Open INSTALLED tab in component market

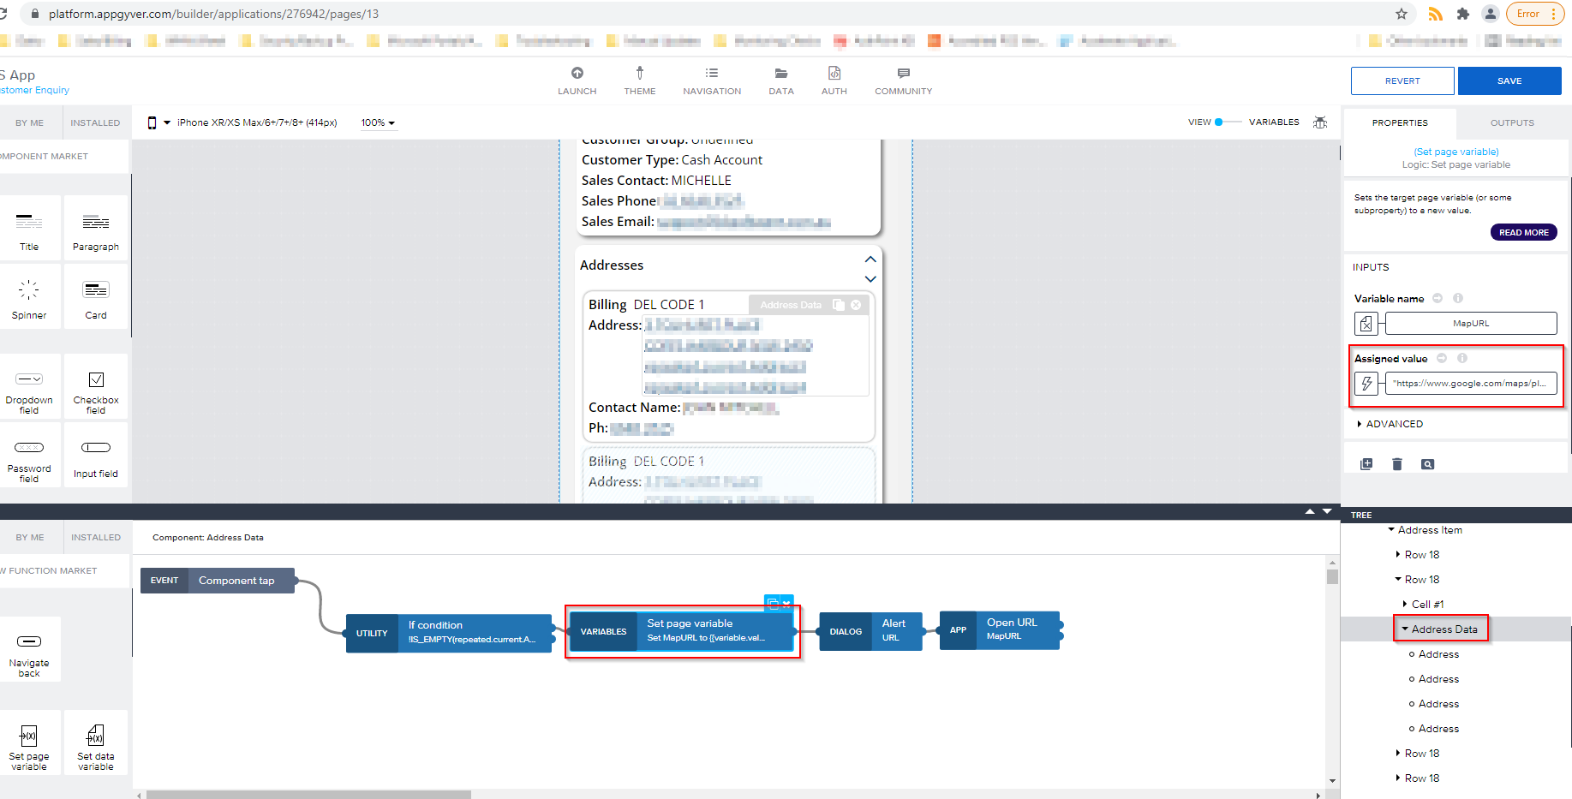95,123
